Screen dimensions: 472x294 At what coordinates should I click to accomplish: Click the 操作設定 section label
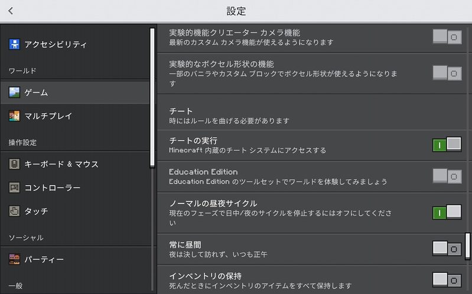tap(22, 143)
